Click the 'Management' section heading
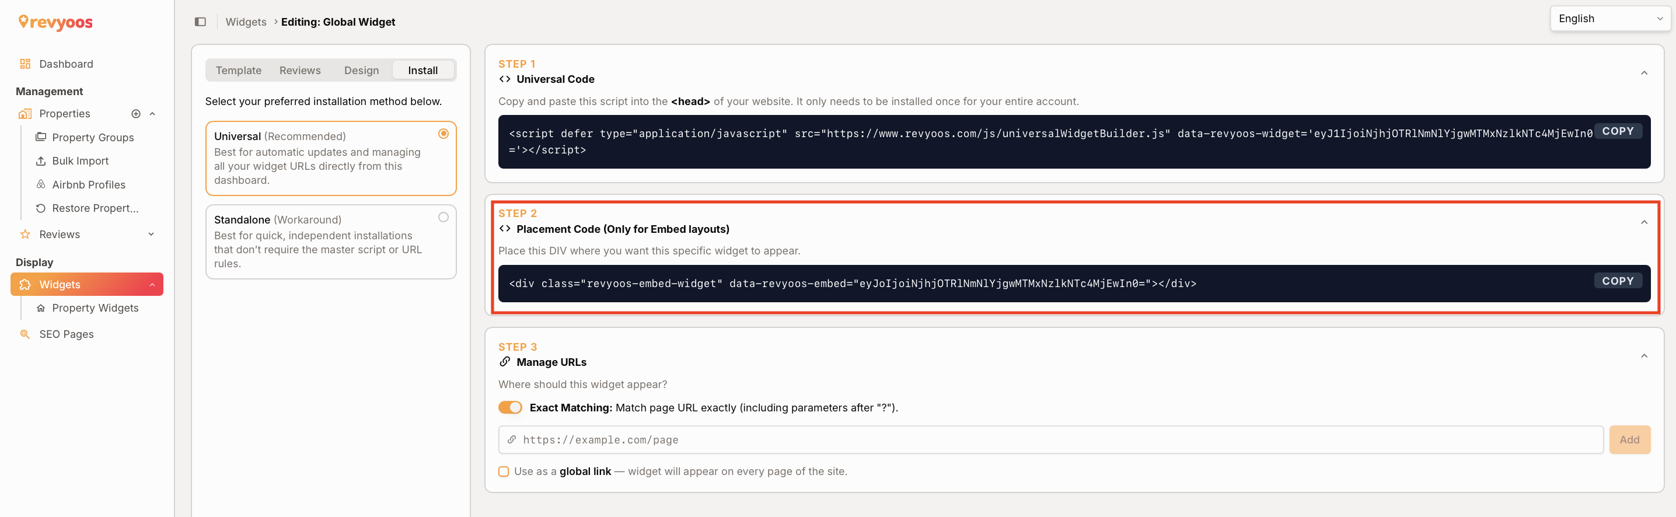Image resolution: width=1676 pixels, height=517 pixels. (x=50, y=92)
